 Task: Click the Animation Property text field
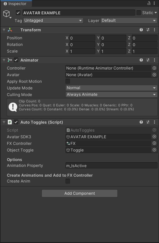click(111, 166)
